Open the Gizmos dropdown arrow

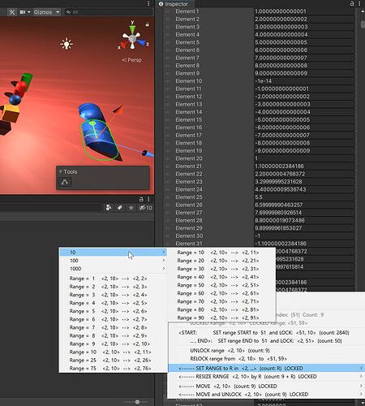coord(58,12)
